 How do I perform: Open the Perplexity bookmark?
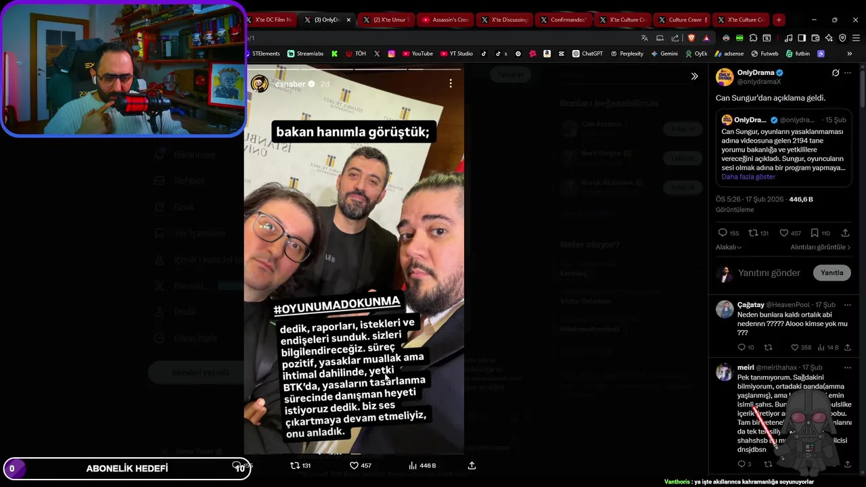(x=626, y=53)
